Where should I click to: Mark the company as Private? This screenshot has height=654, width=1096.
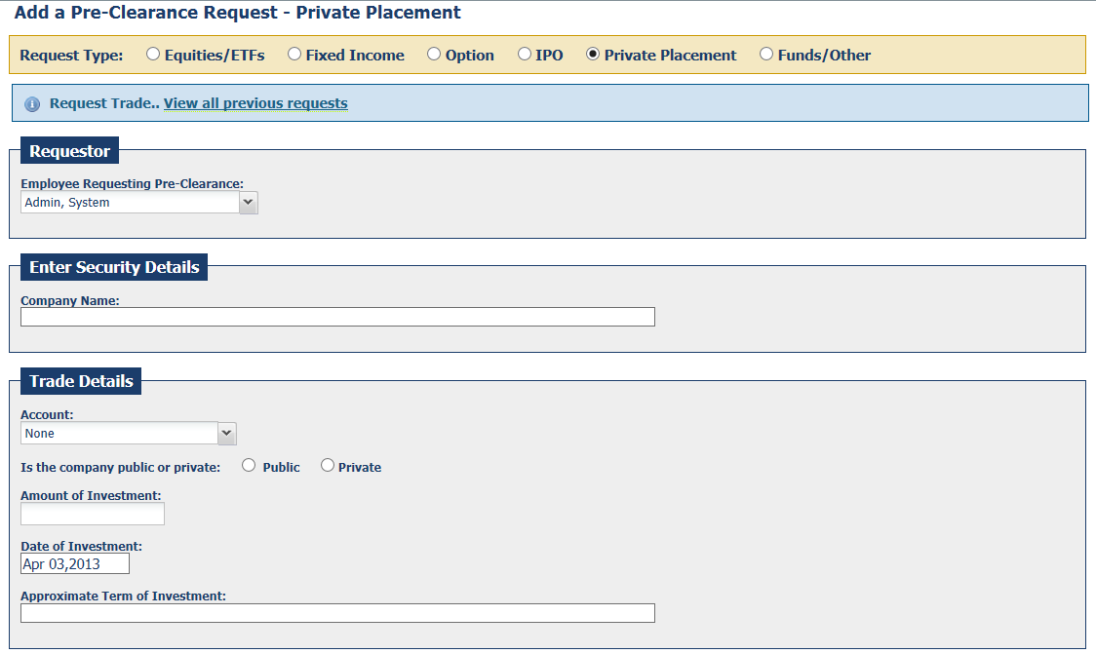(x=327, y=465)
